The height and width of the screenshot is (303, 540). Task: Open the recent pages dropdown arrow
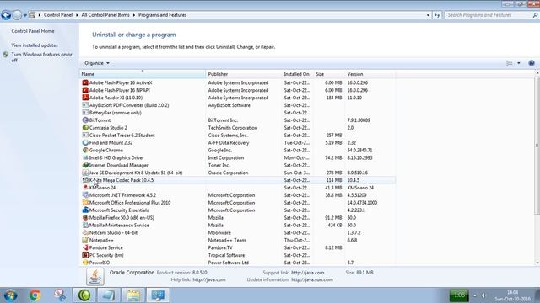(x=24, y=15)
